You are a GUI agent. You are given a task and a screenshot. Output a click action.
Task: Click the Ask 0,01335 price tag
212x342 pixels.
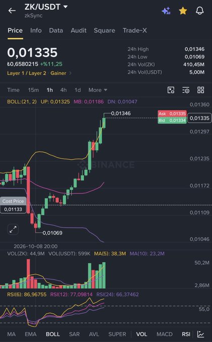tap(172, 114)
